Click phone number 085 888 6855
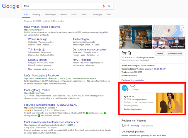Viewport: 188px width, 138px height. pos(136,72)
